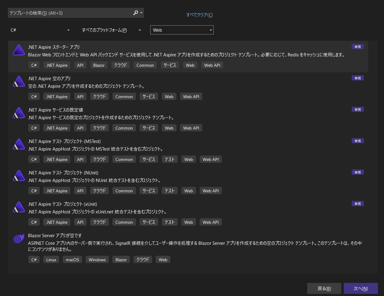Click the macOS tag in Blazor Server row

(x=72, y=260)
